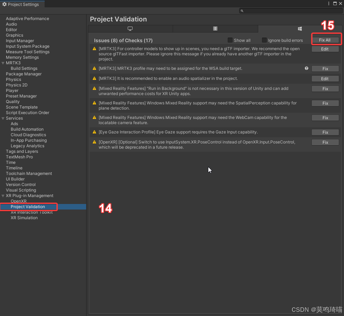The image size is (344, 316).
Task: Select Legacy Analytics under Services
Action: 27,146
